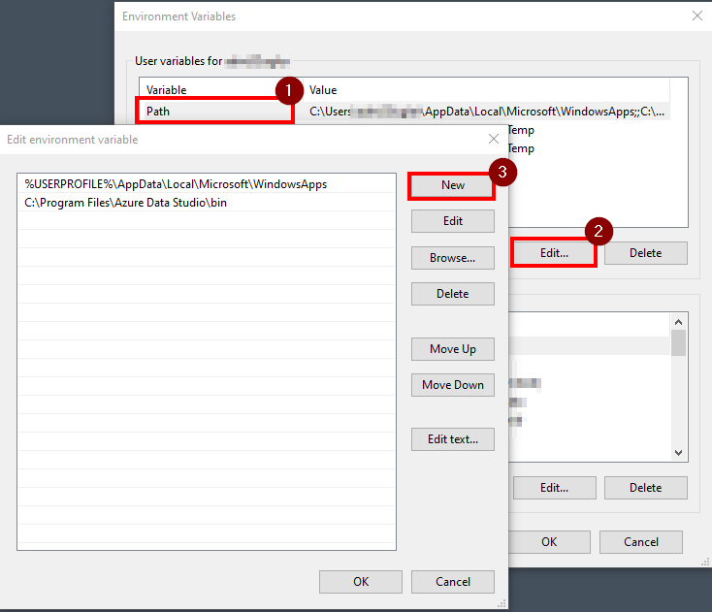Image resolution: width=712 pixels, height=612 pixels.
Task: Close the Environment Variables window
Action: (697, 16)
